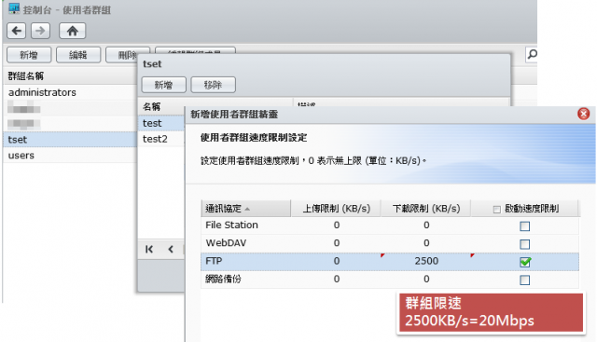Click the 群組名稱 column header

(x=70, y=76)
